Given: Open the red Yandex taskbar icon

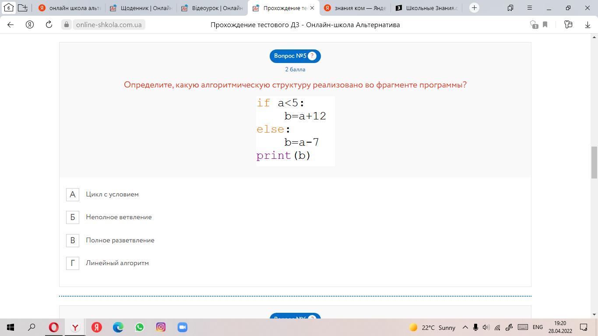Looking at the screenshot, I should point(97,327).
